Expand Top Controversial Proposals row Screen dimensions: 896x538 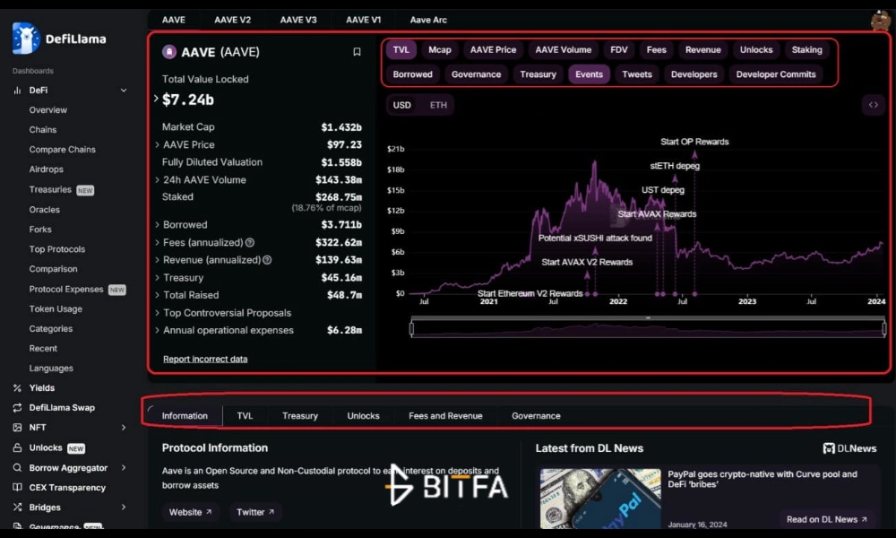157,313
